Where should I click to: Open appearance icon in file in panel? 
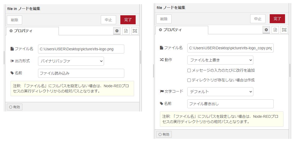tap(135, 31)
